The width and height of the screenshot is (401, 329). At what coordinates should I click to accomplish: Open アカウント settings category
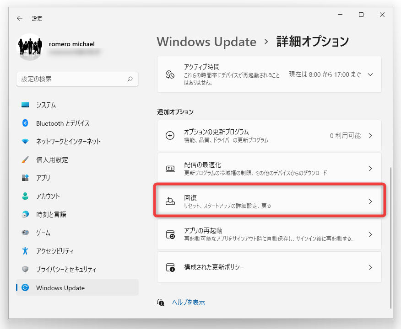(77, 196)
